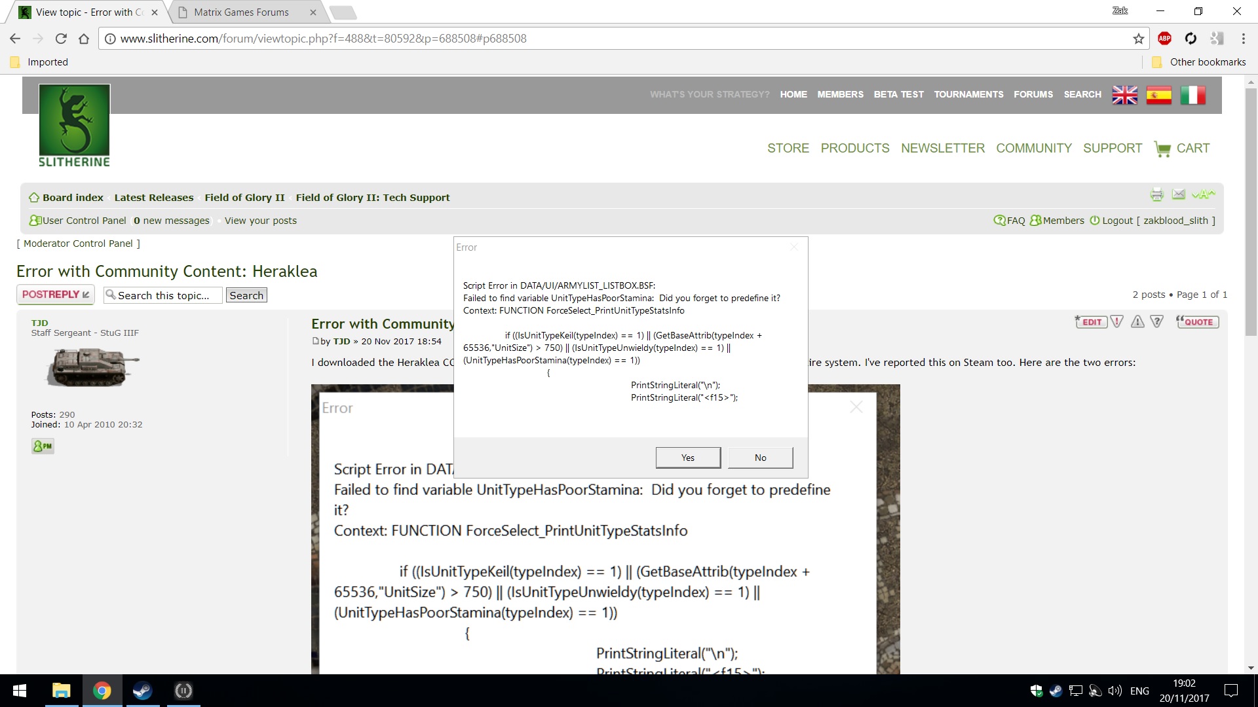This screenshot has height=707, width=1258.
Task: Open the Chrome three-dot menu
Action: point(1243,39)
